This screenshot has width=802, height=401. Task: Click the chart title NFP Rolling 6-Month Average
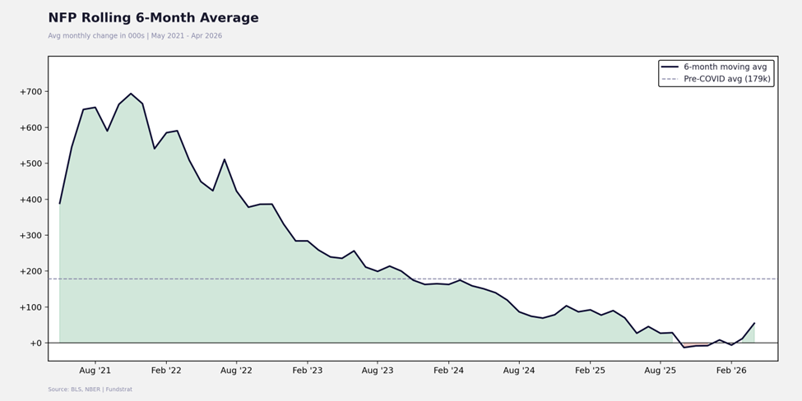tap(154, 18)
